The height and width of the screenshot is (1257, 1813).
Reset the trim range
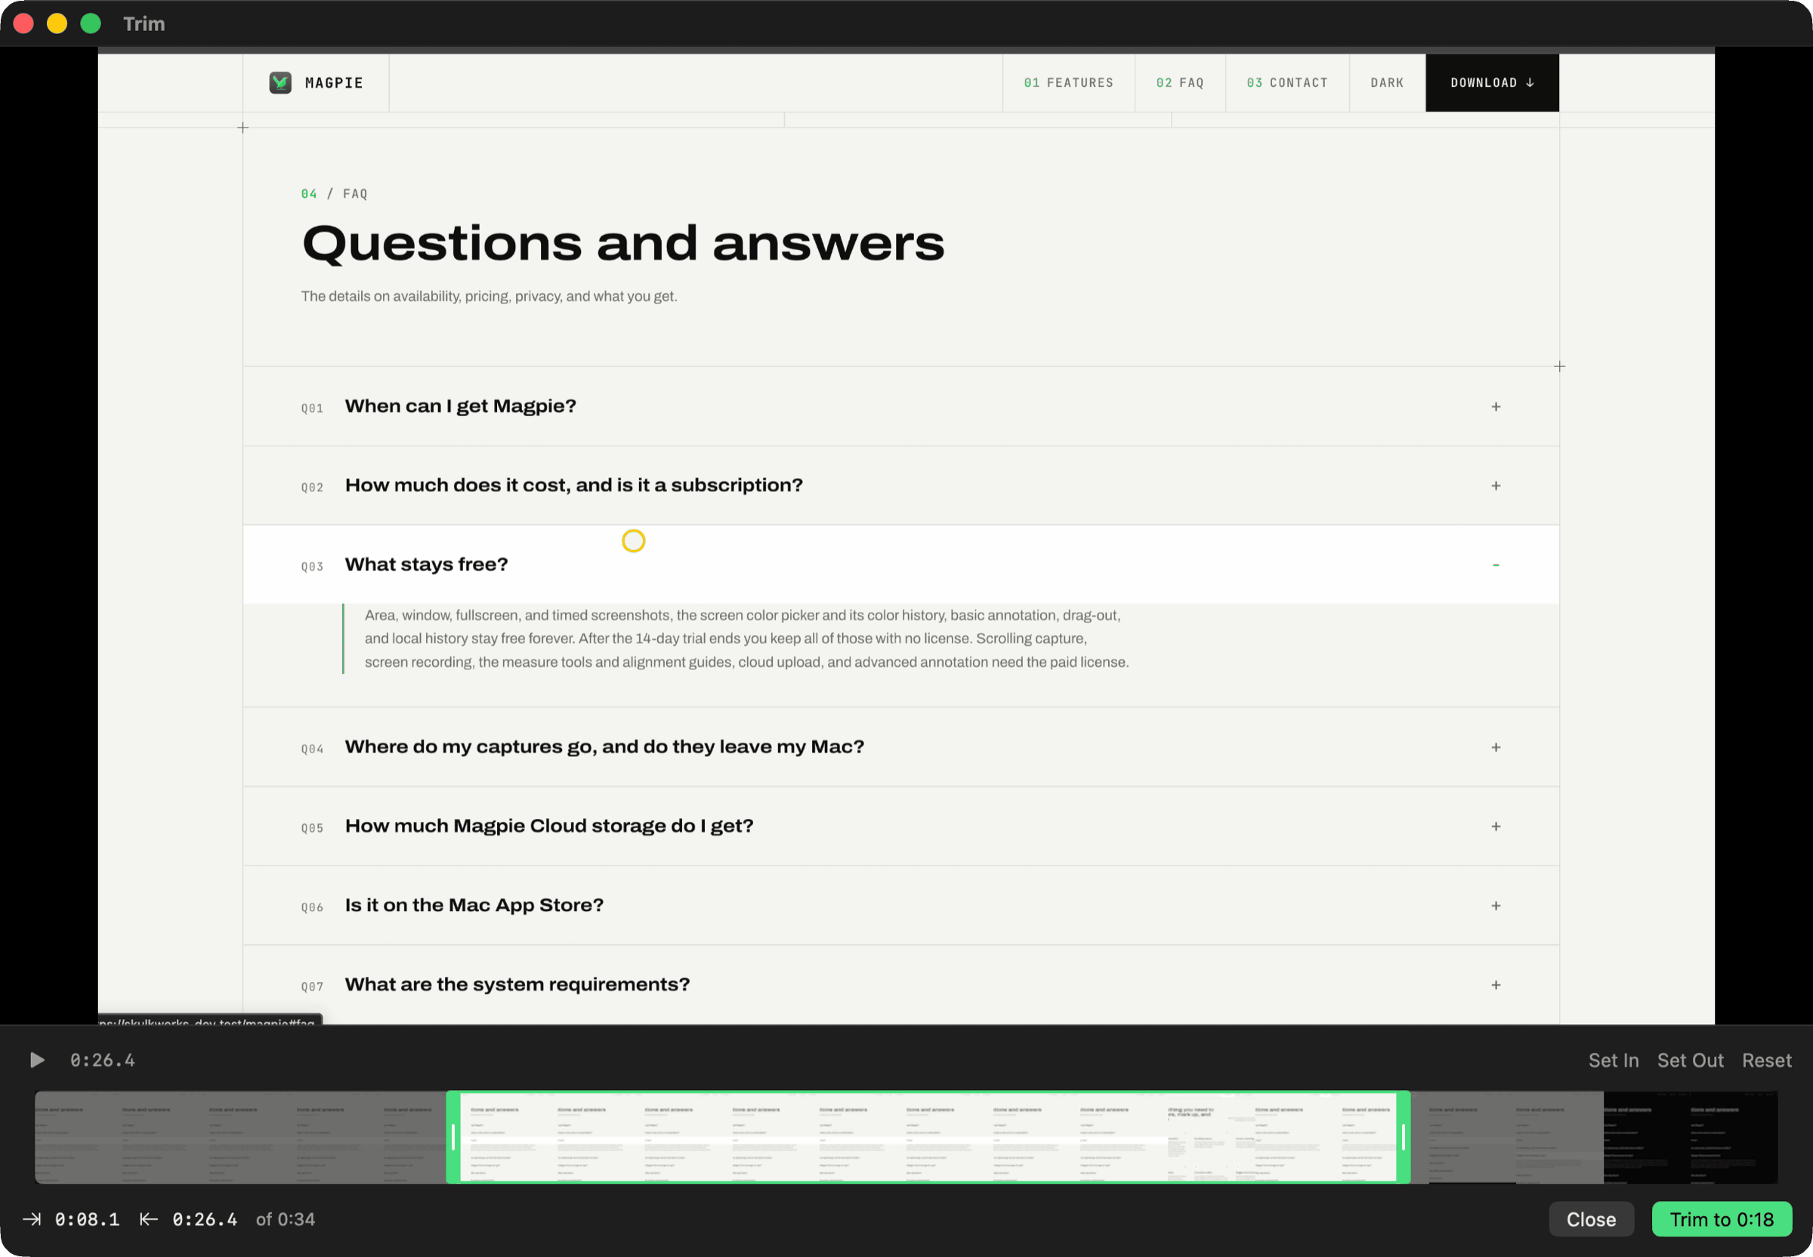(1766, 1060)
